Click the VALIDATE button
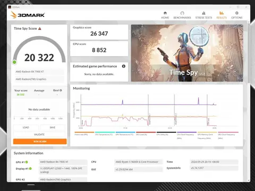The image size is (255, 191). pyautogui.click(x=39, y=134)
